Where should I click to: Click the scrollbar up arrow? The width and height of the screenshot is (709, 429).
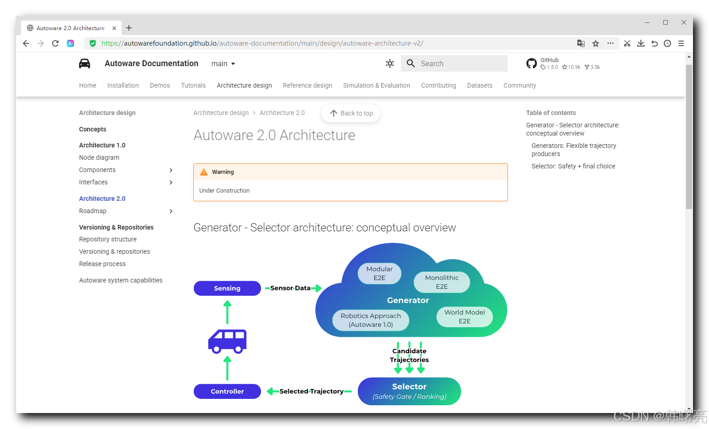(x=689, y=57)
